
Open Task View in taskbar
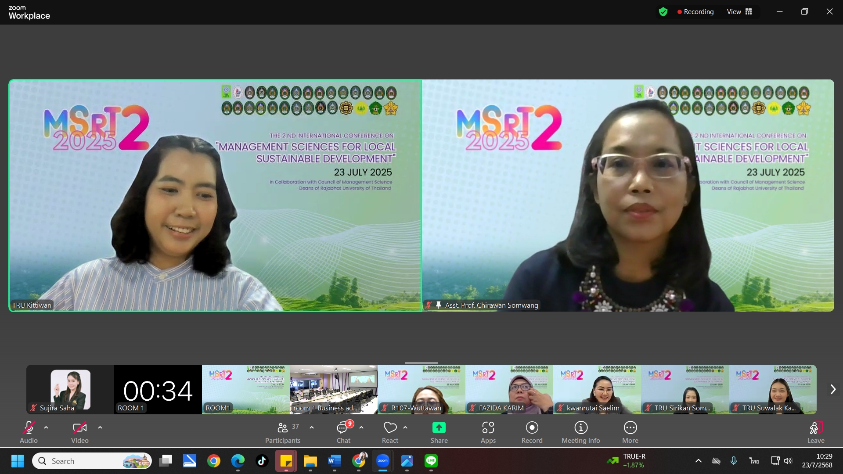point(166,461)
